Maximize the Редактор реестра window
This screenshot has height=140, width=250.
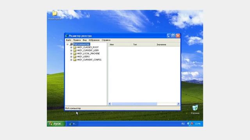[173, 36]
